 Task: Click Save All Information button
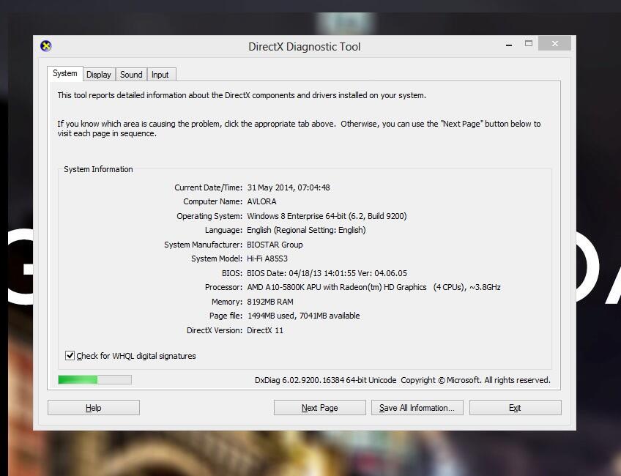click(x=417, y=407)
